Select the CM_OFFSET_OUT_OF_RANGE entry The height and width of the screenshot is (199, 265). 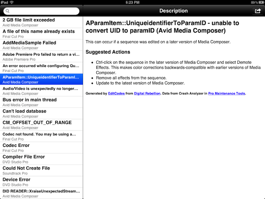(42, 125)
